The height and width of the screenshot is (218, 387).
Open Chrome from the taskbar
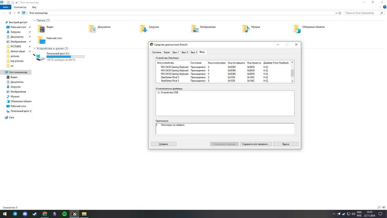[x=45, y=214]
